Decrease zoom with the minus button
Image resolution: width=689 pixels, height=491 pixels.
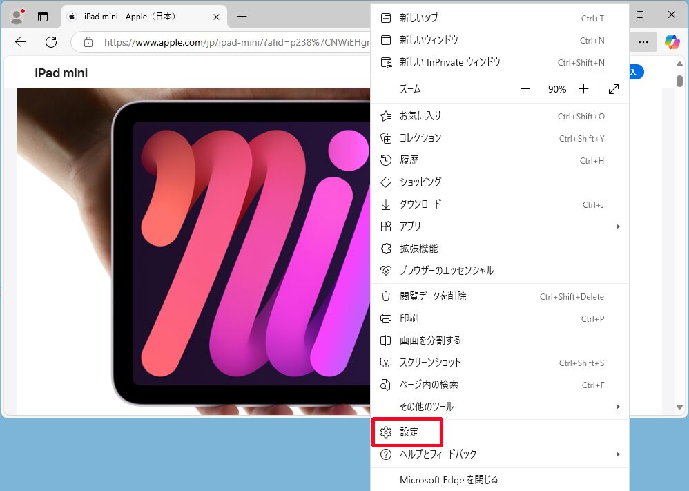[525, 89]
